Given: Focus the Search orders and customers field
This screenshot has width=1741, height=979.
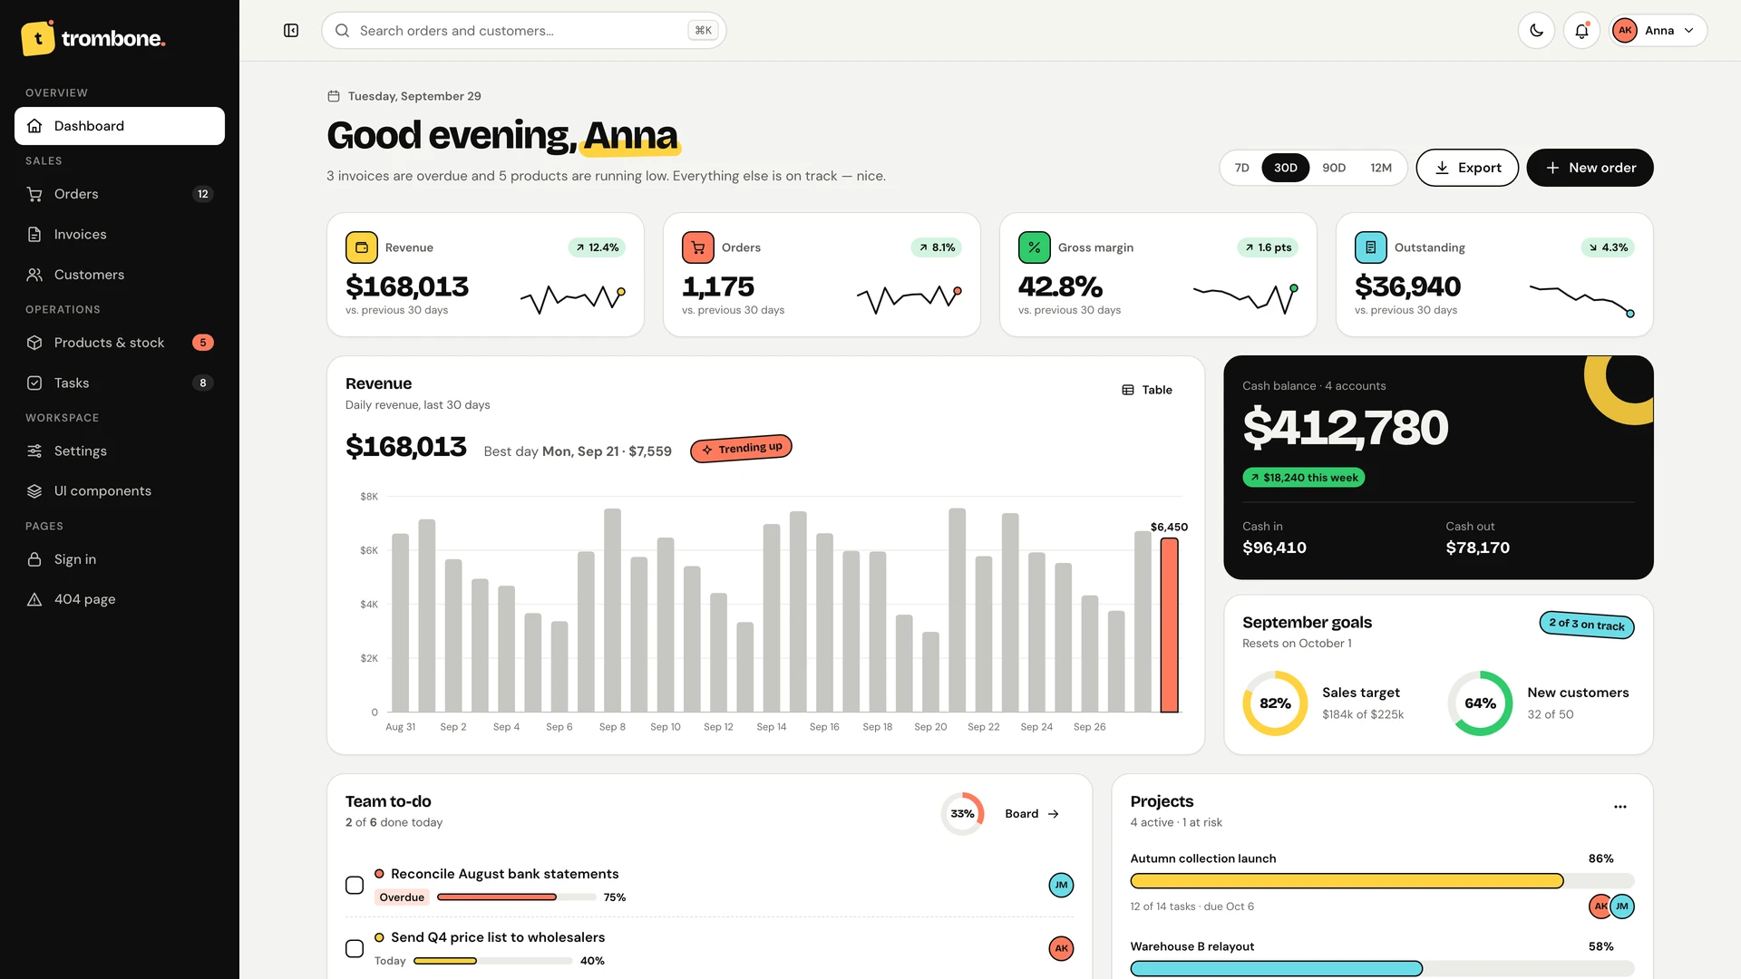Looking at the screenshot, I should pyautogui.click(x=524, y=31).
